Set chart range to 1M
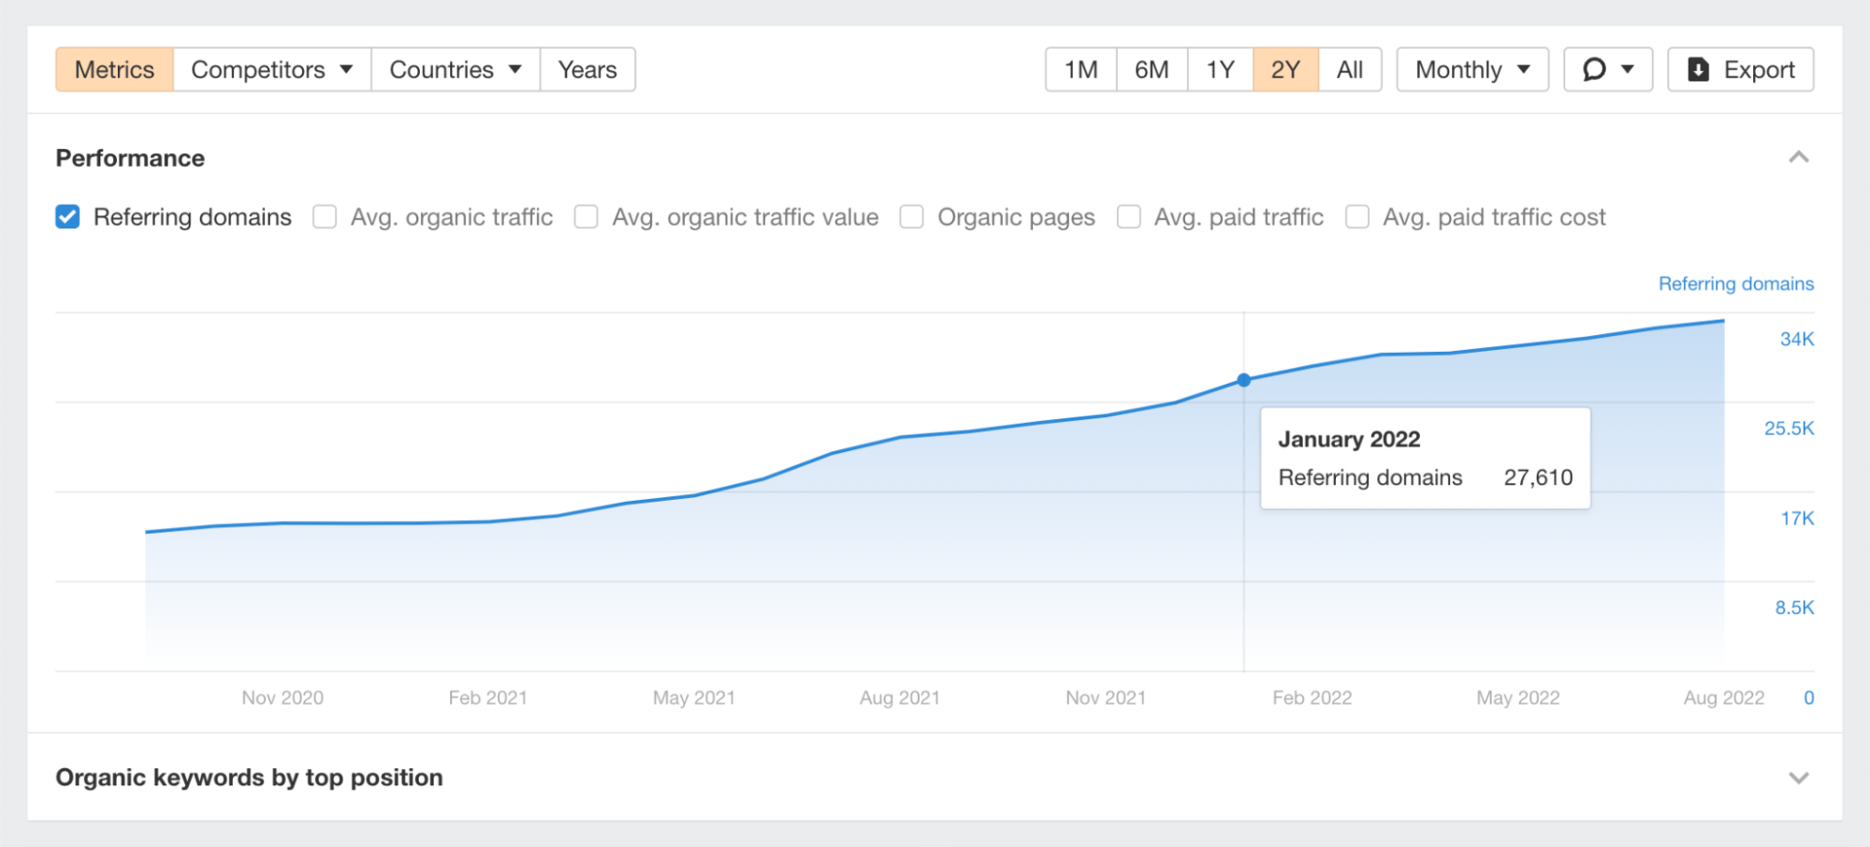The height and width of the screenshot is (847, 1870). 1080,69
